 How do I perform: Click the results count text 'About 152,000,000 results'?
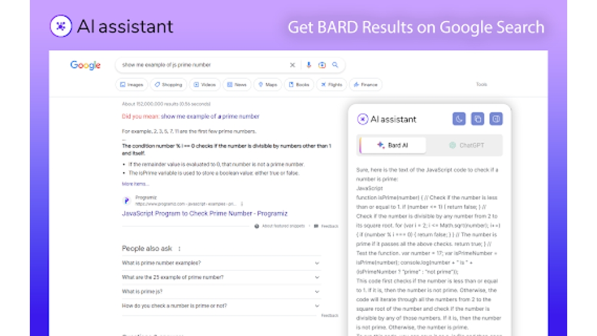pos(166,104)
